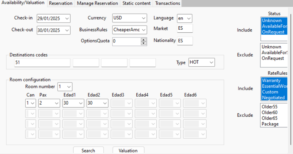Open the Transactions tab

click(x=167, y=3)
